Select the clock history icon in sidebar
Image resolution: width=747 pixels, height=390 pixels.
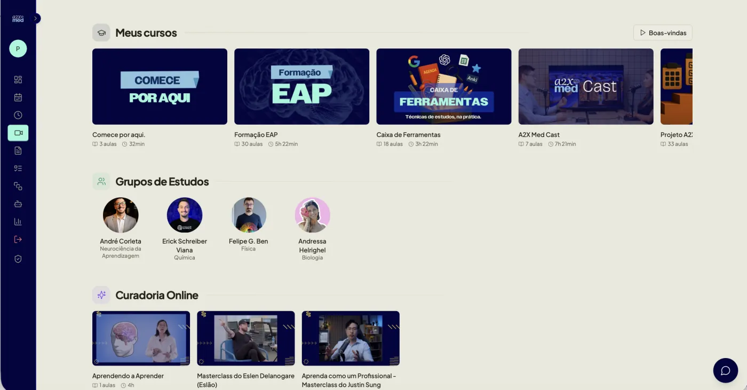pos(18,115)
